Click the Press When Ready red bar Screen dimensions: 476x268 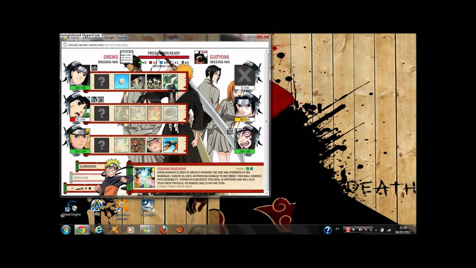(x=164, y=58)
